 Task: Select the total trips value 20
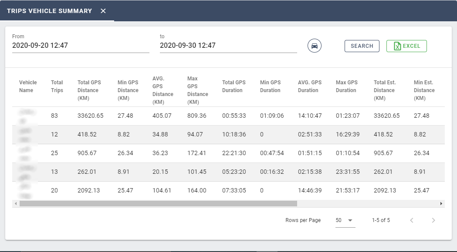[x=54, y=190]
